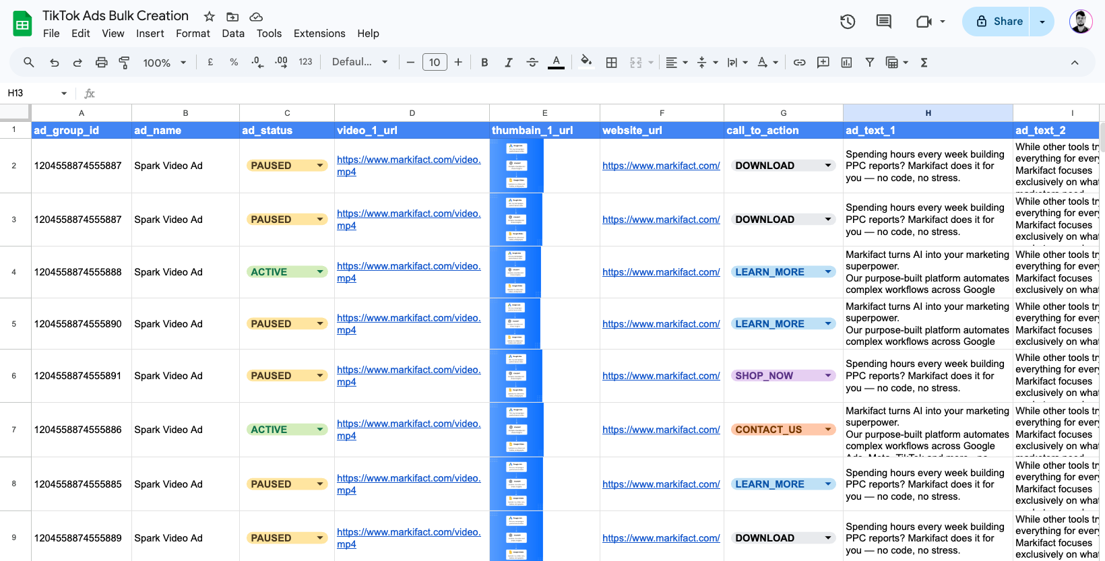Viewport: 1105px width, 561px height.
Task: Click thumbnail image in row 6
Action: coord(516,376)
